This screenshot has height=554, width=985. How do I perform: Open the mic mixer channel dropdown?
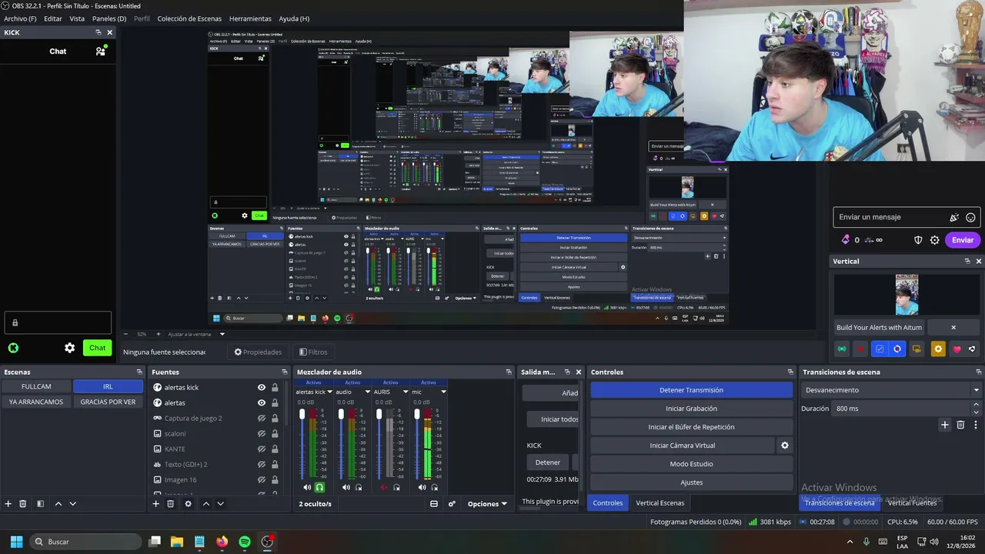tap(443, 392)
